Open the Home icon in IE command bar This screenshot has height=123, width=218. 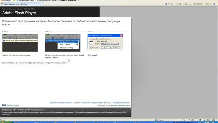click(166, 4)
